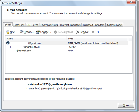This screenshot has height=112, width=139.
Task: Select the Internet Calendars tab
Action: 70,25
